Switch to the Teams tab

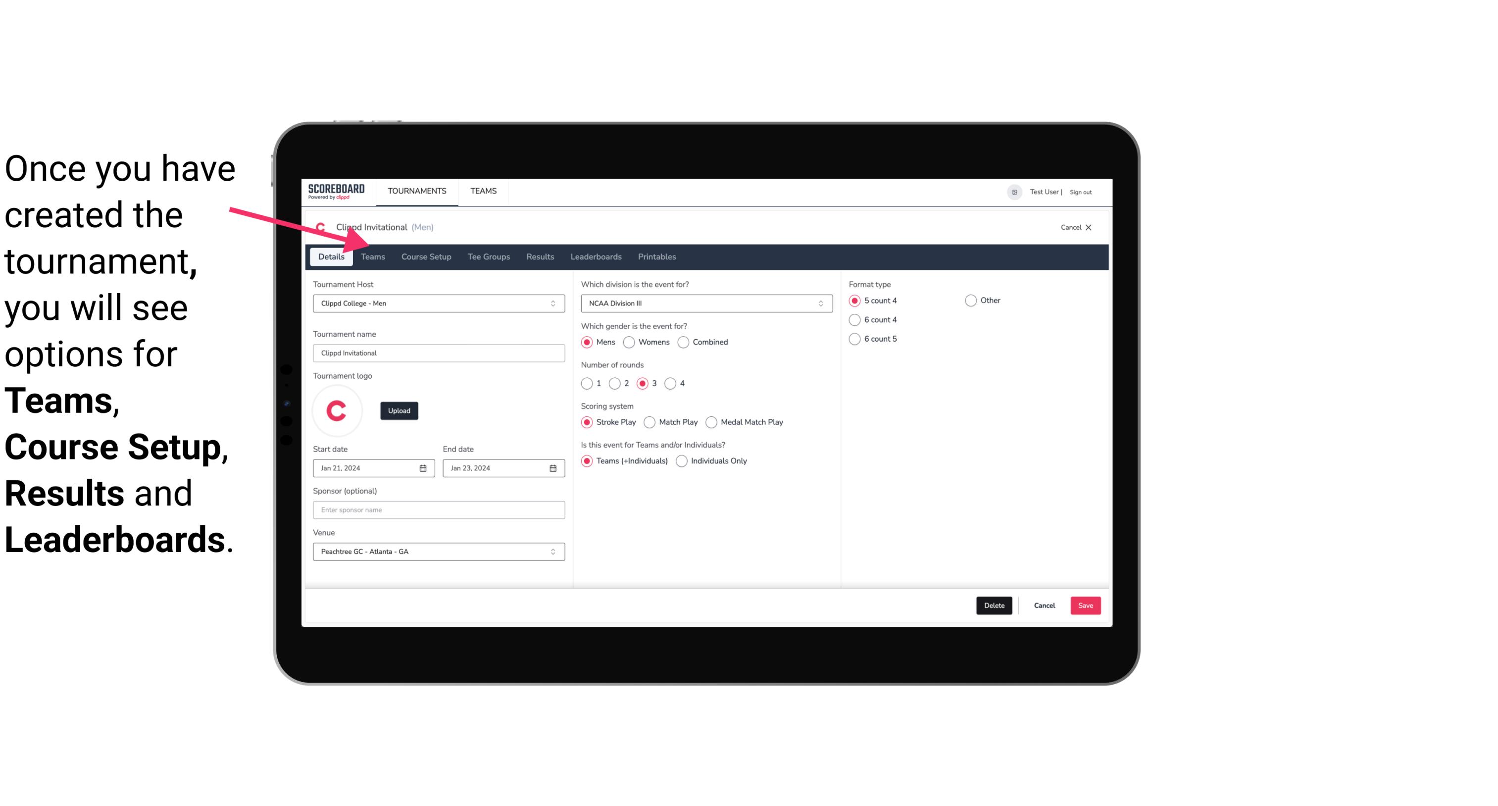tap(372, 256)
